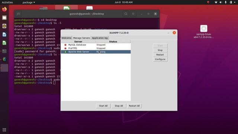This screenshot has height=134, width=238.
Task: Minimize the XAMPP window
Action: [168, 33]
